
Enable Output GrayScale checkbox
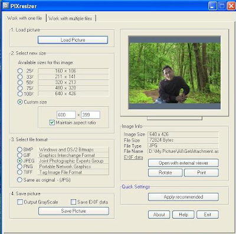[x=20, y=202]
